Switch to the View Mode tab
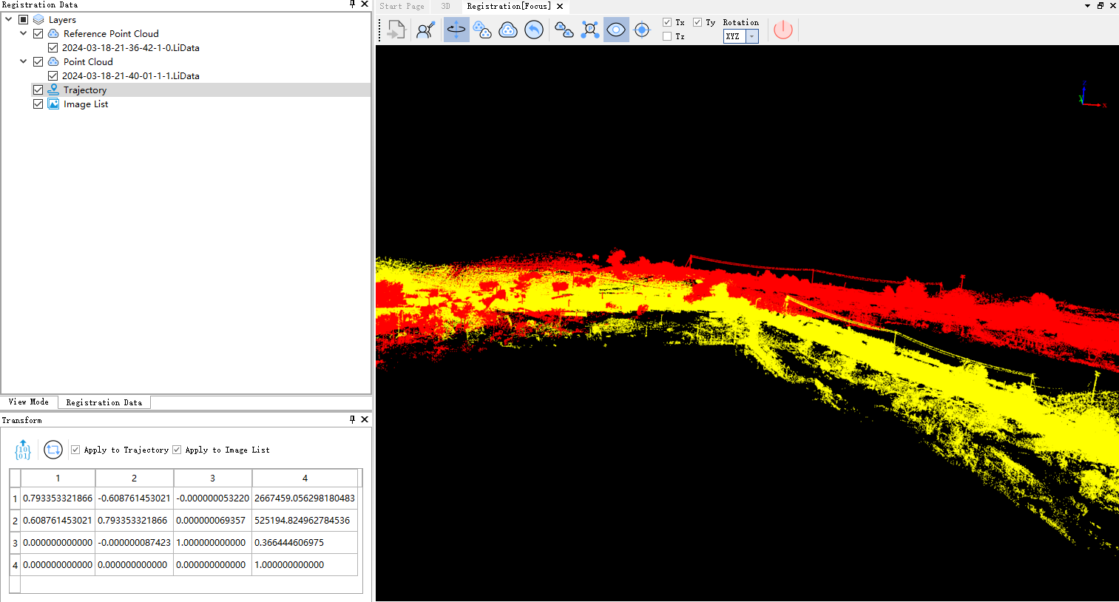 29,402
